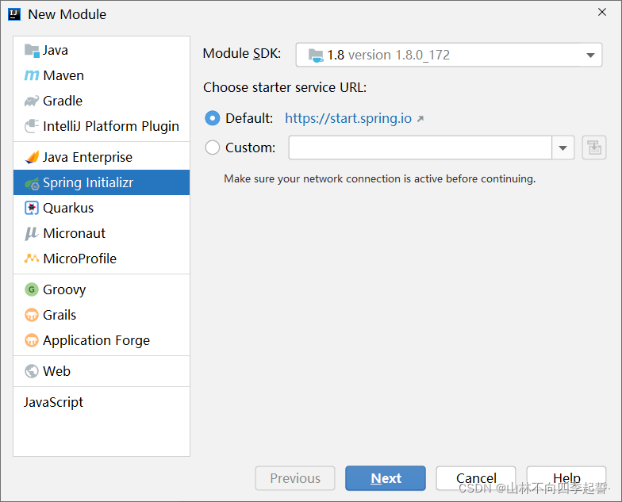Select MicroProfile in generator list
622x502 pixels.
click(102, 259)
